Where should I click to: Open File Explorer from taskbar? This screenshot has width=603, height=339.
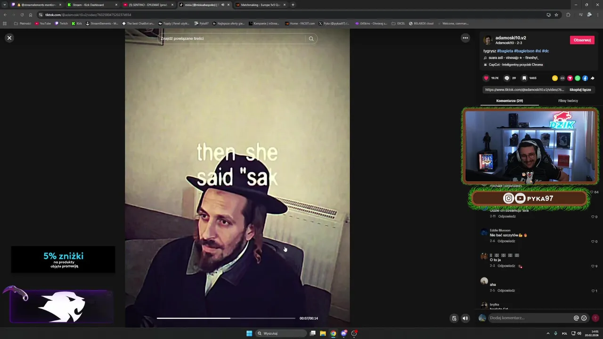tap(323, 333)
